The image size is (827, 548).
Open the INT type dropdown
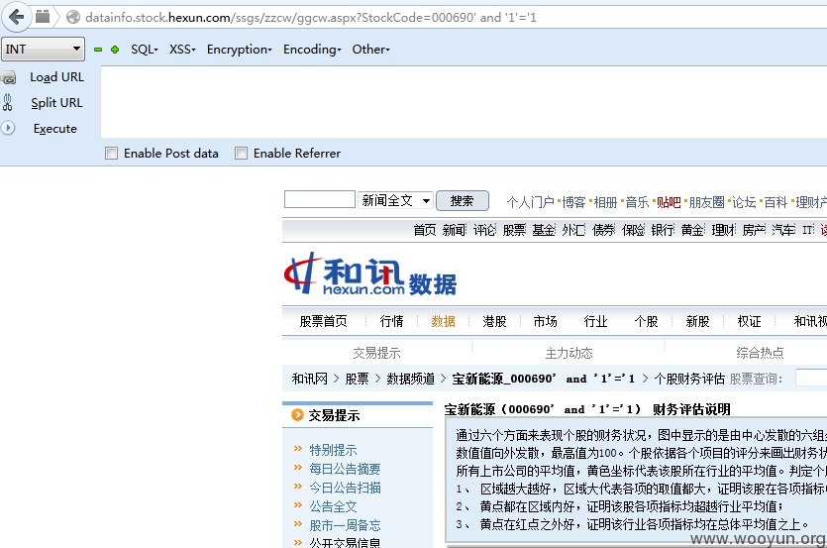coord(43,50)
